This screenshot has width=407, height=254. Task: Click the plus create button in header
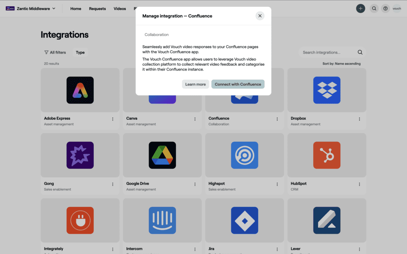pos(360,9)
